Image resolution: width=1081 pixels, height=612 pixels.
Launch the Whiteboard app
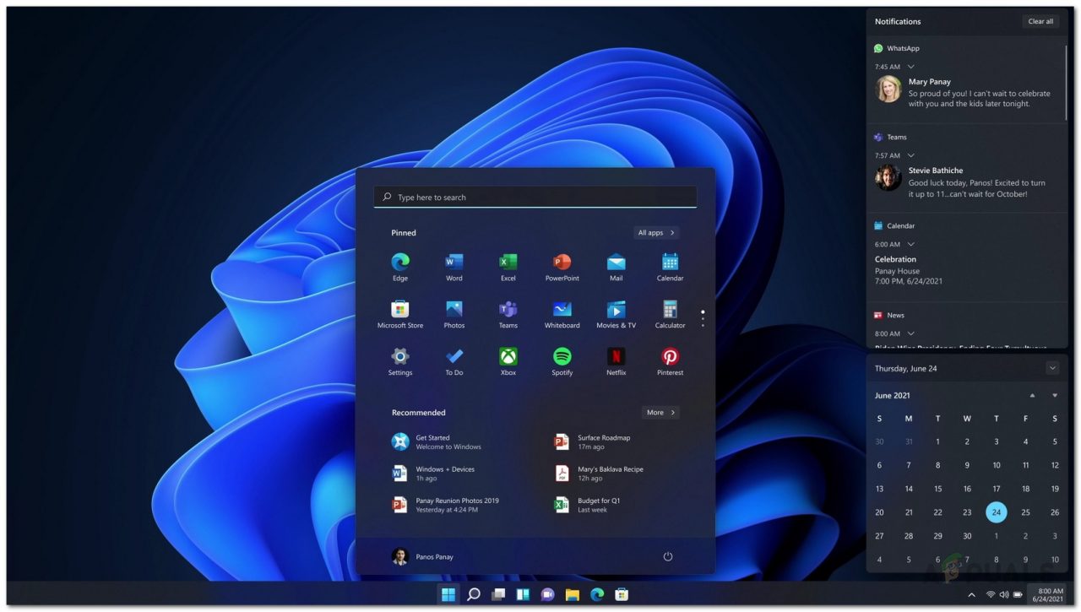[x=562, y=308]
